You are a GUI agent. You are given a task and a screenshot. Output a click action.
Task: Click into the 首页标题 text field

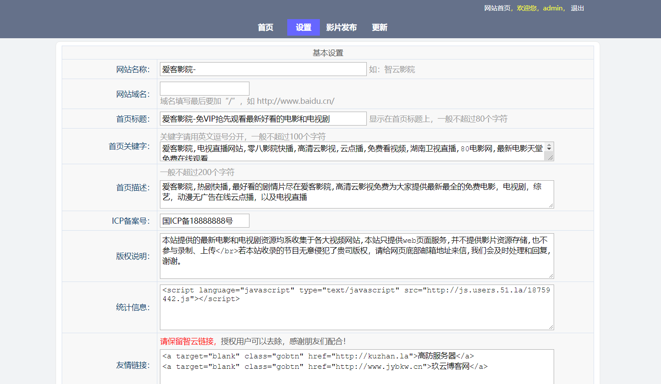click(x=263, y=119)
